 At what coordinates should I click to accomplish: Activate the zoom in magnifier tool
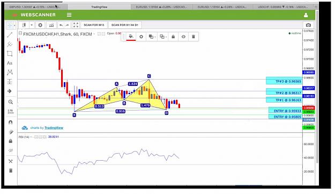pyautogui.click(x=11, y=102)
